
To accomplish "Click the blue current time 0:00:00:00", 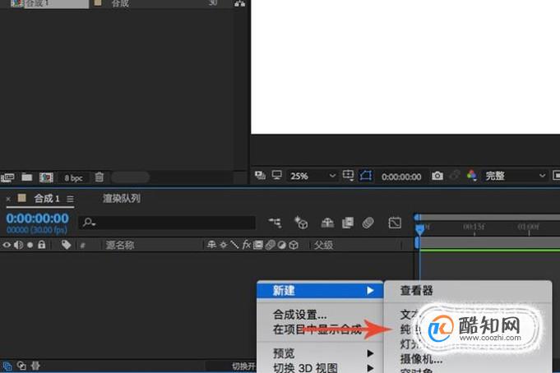I will coord(38,218).
